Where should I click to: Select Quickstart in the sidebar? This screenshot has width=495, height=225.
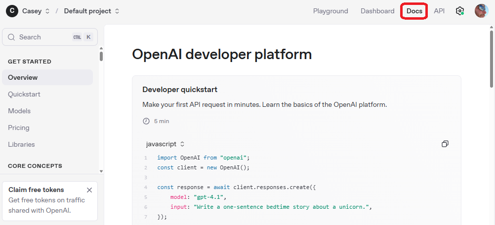[24, 94]
